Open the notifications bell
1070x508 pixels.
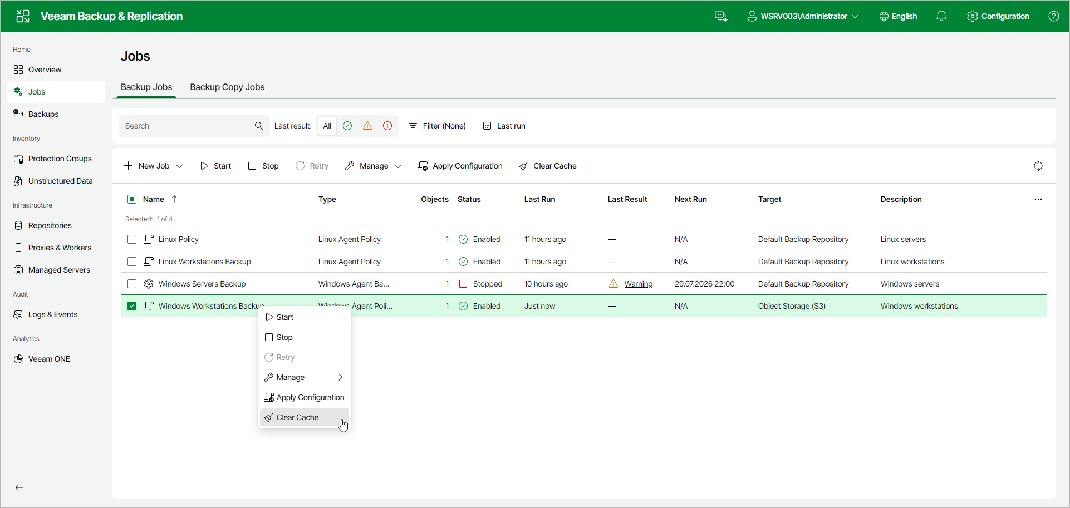point(941,16)
